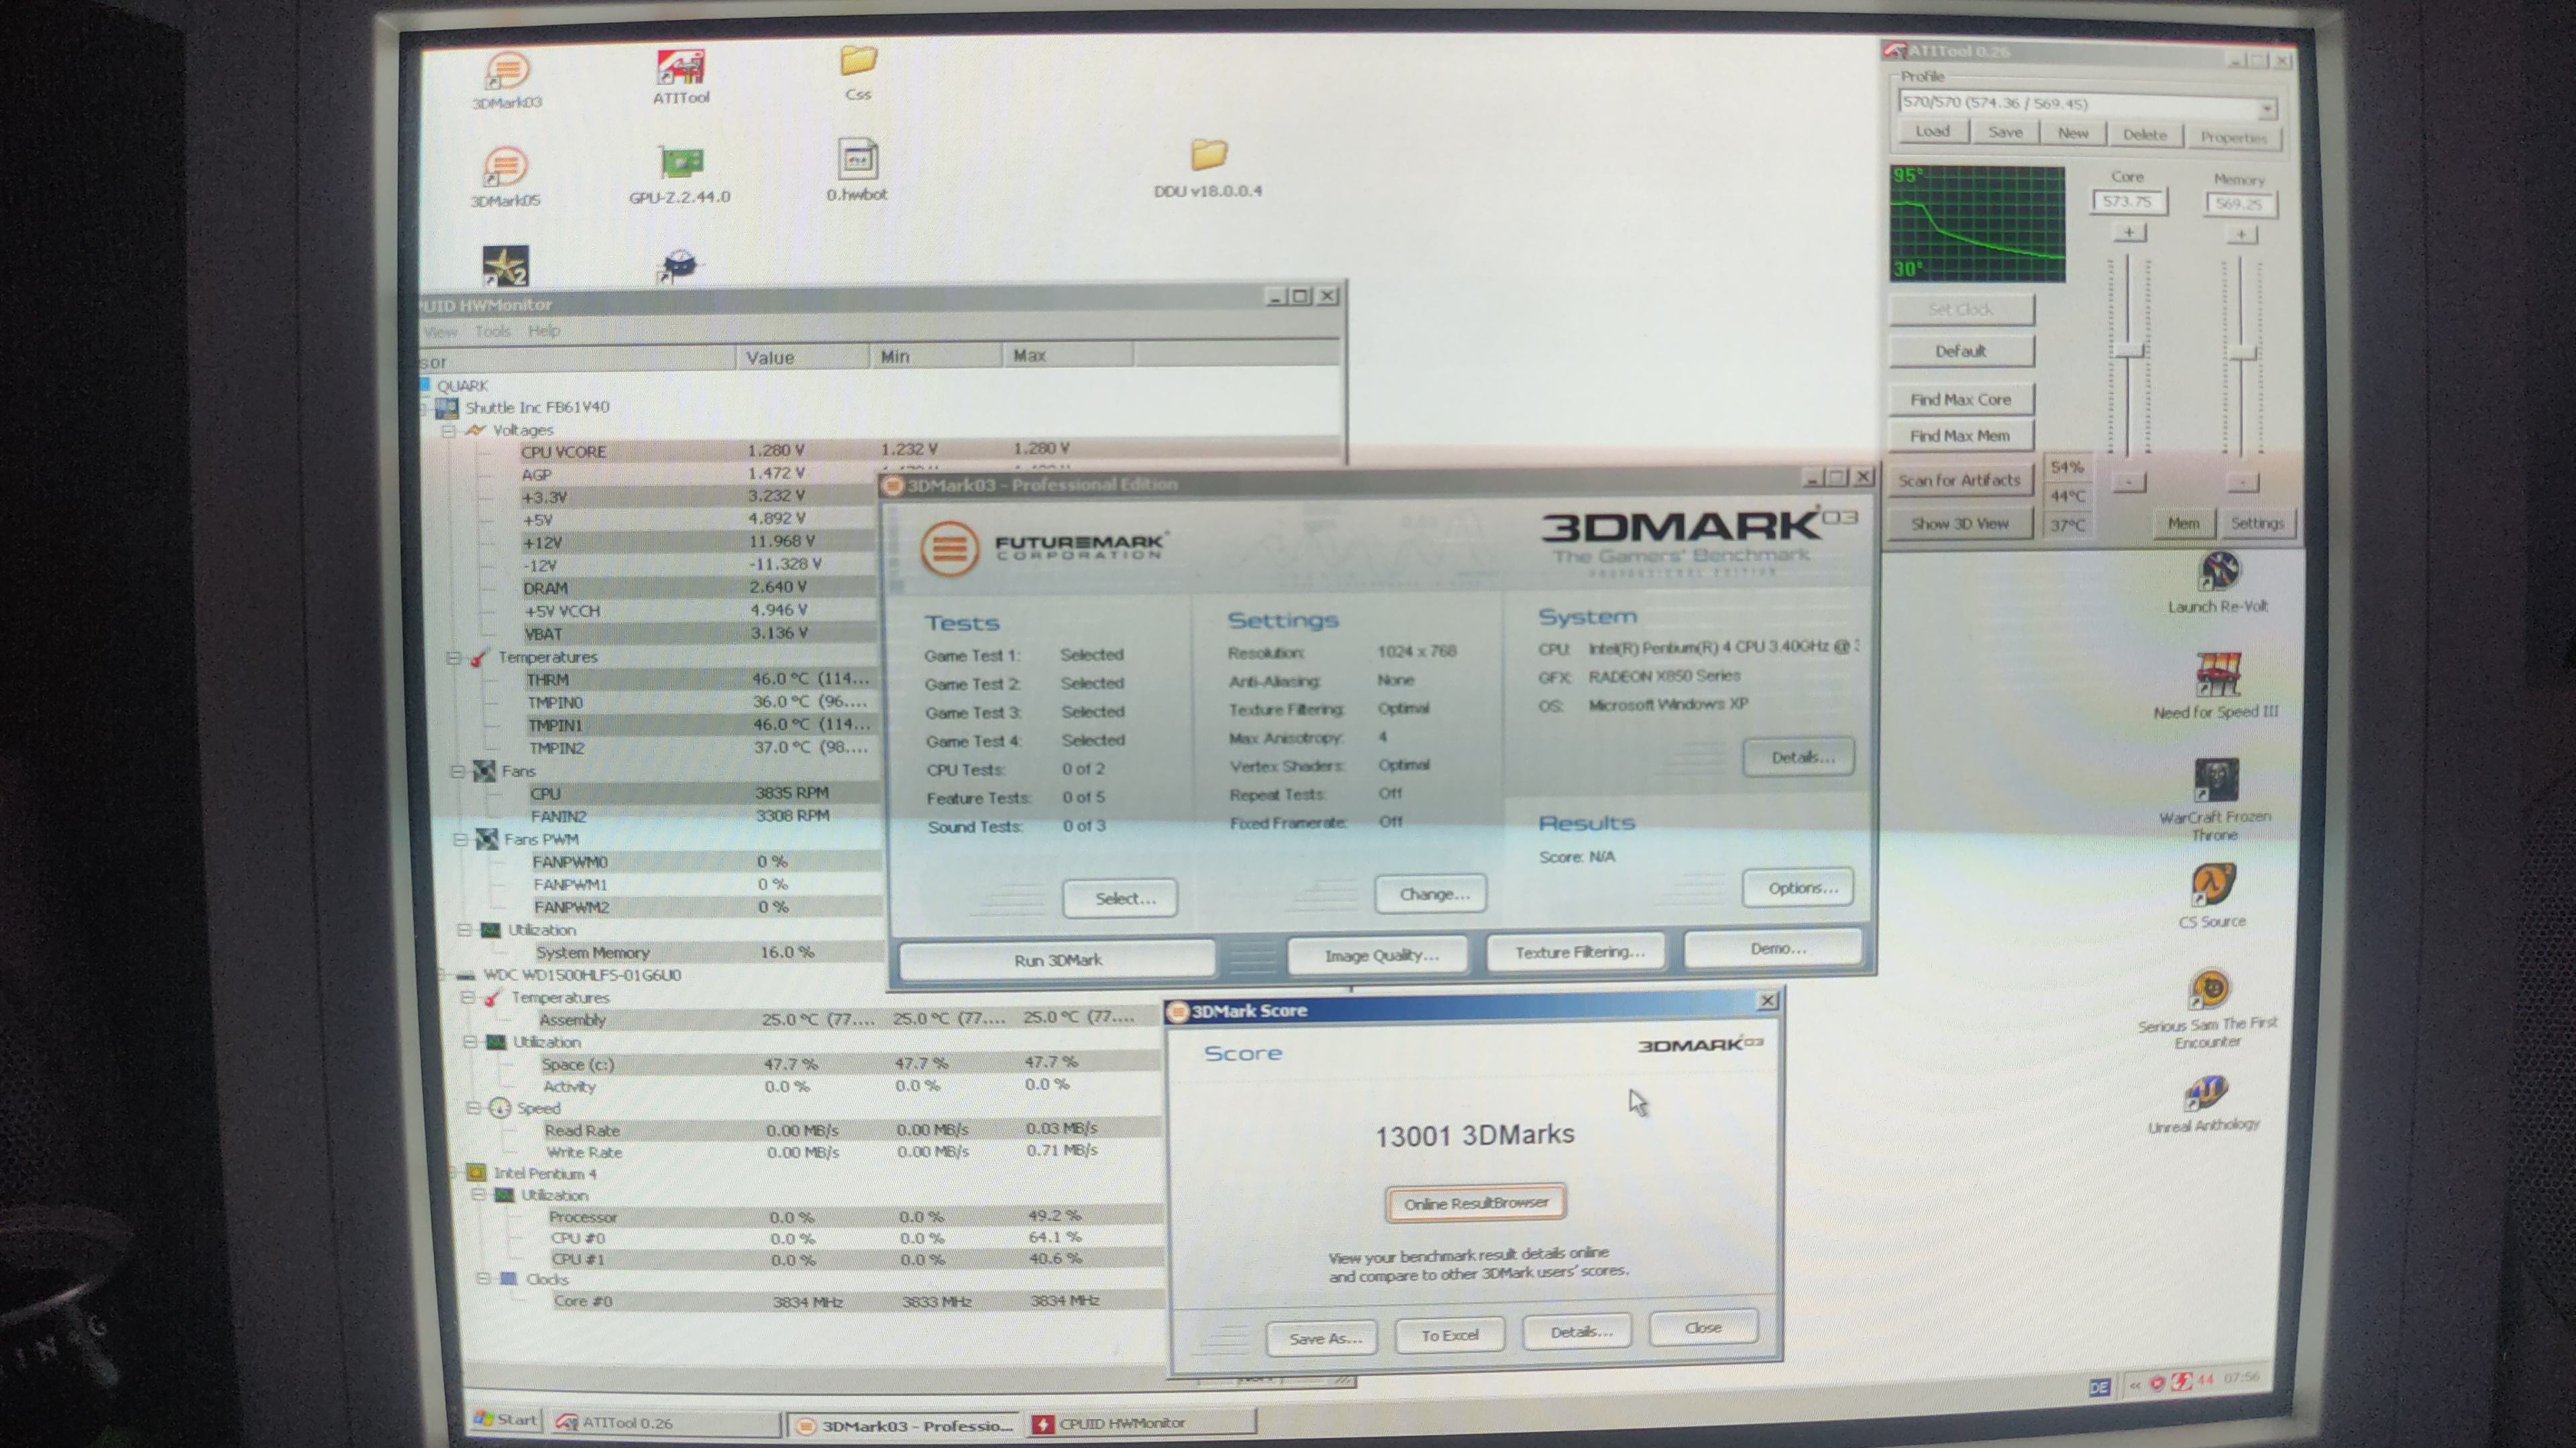Open Serious Sam The First Encounter shortcut
The height and width of the screenshot is (1448, 2576).
pos(2208,1010)
